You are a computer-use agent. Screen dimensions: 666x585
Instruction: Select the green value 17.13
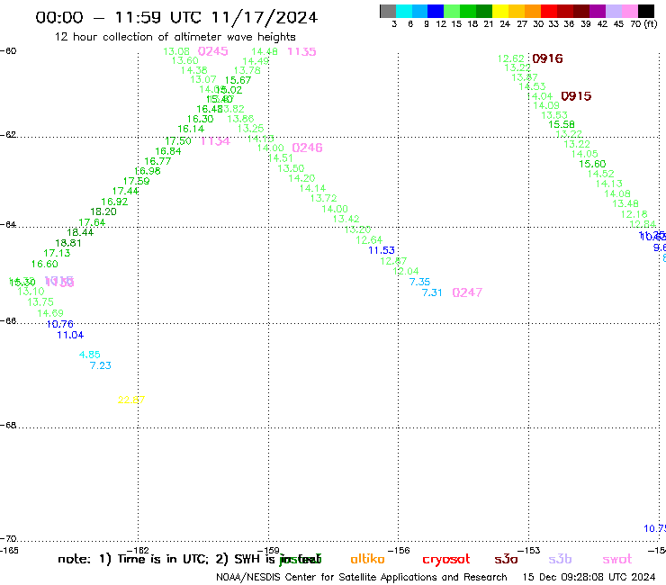coord(57,253)
